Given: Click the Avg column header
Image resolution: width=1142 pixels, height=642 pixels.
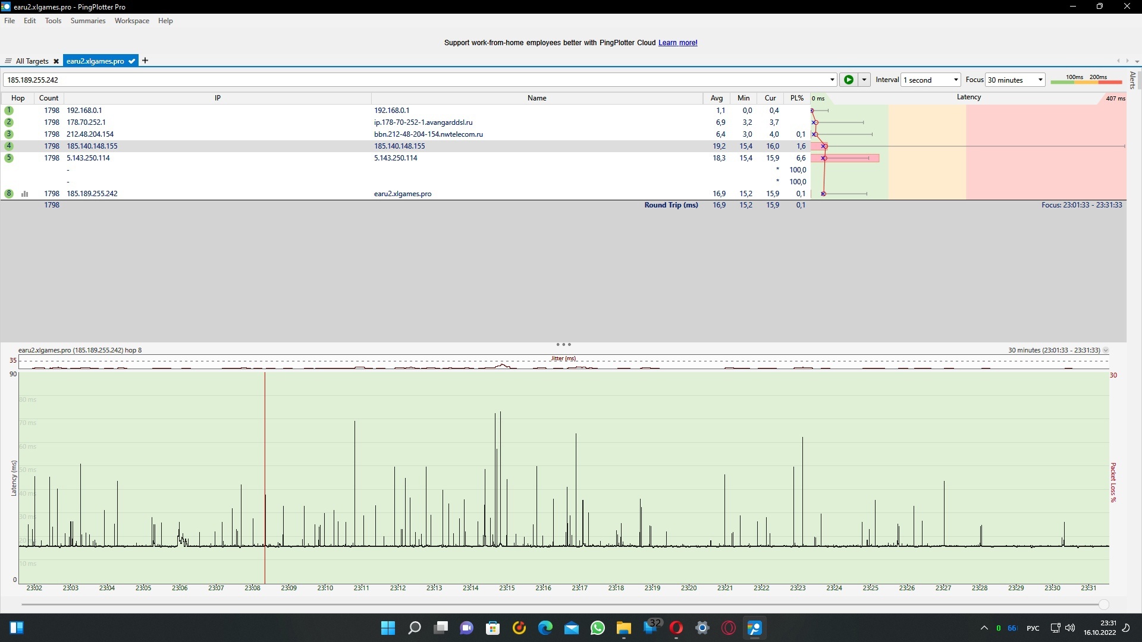Looking at the screenshot, I should (717, 98).
